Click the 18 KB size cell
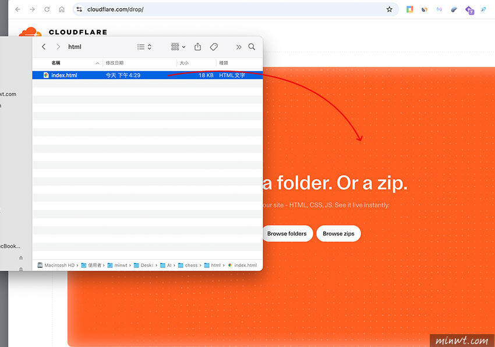Viewport: 495px width, 347px height. click(206, 75)
